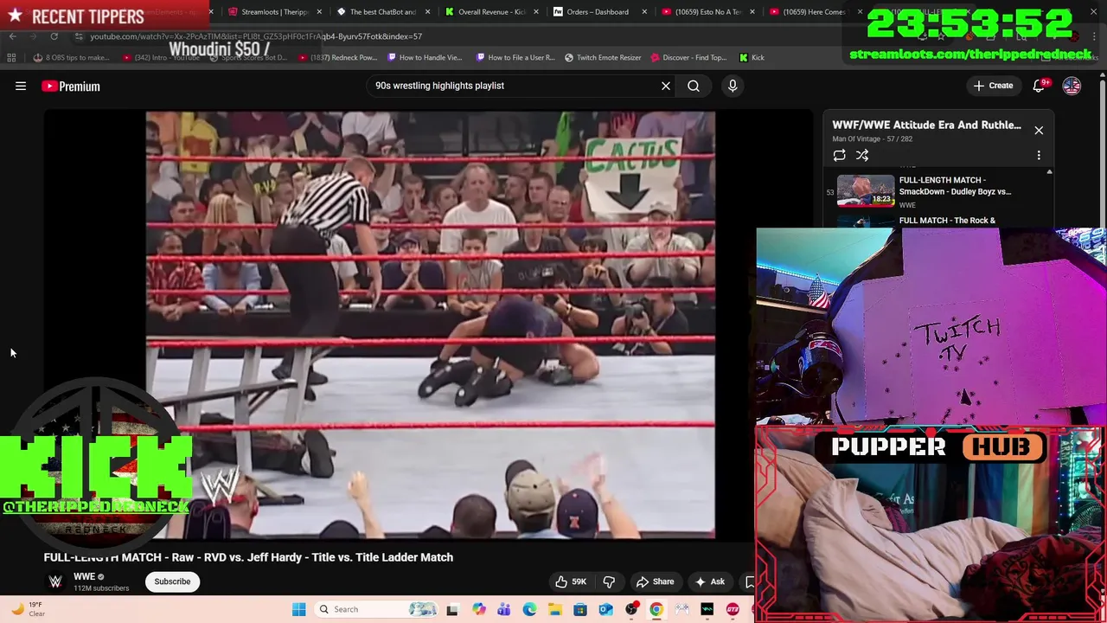Open the browser apps grid icon
Image resolution: width=1107 pixels, height=623 pixels.
[11, 57]
